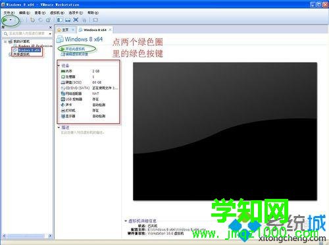Open the 文件 menu
Screen dimensions: 329x245
(x=9, y=13)
